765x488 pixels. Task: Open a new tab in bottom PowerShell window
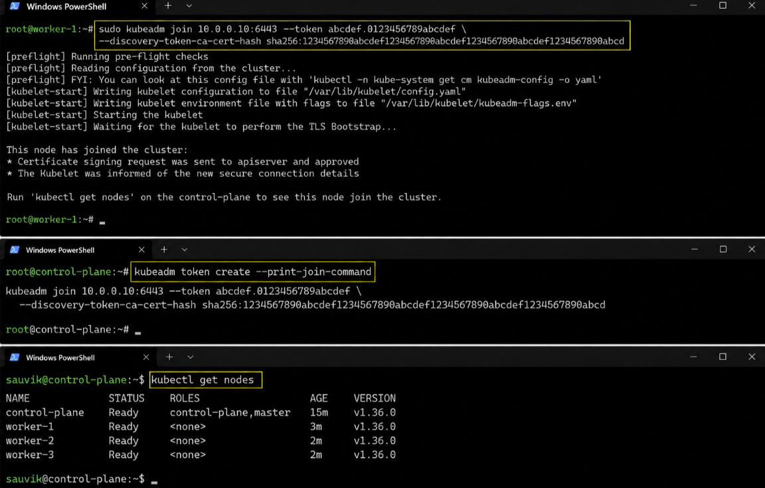tap(169, 357)
